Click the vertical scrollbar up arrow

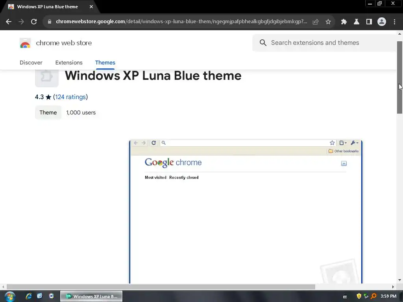(x=400, y=34)
